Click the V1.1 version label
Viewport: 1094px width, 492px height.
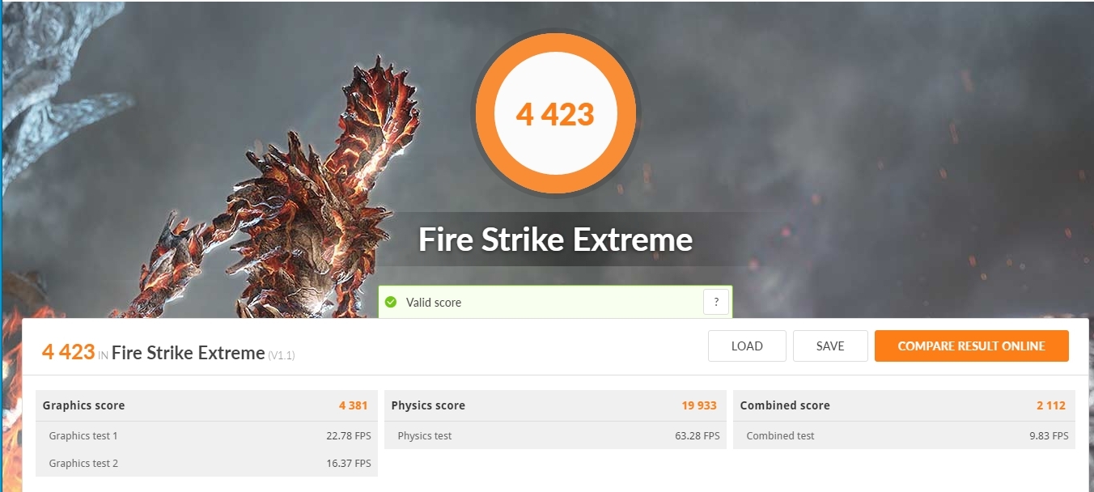[282, 354]
